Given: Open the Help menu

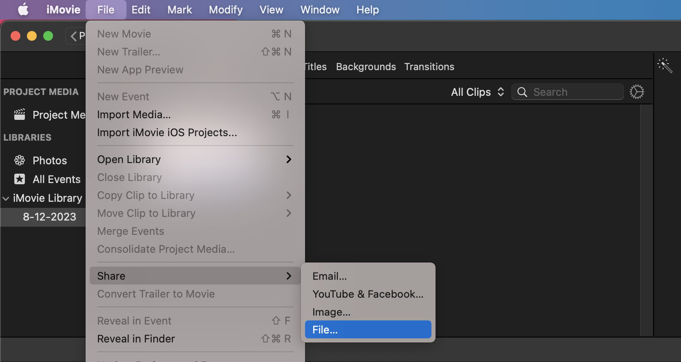Looking at the screenshot, I should pos(367,9).
